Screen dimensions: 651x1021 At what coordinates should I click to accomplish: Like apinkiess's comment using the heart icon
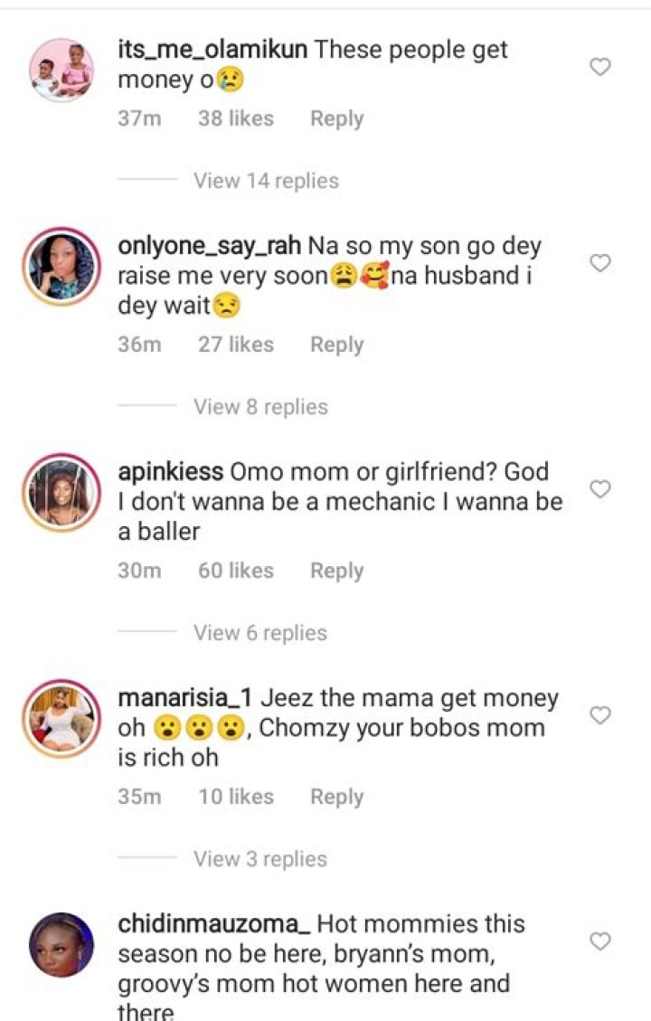(x=600, y=489)
